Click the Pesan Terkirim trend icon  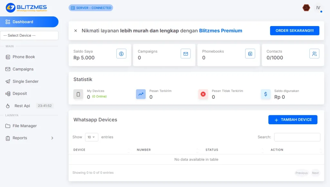coord(141,94)
